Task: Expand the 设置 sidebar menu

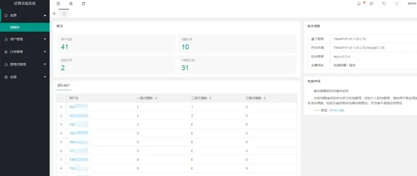Action: (25, 77)
